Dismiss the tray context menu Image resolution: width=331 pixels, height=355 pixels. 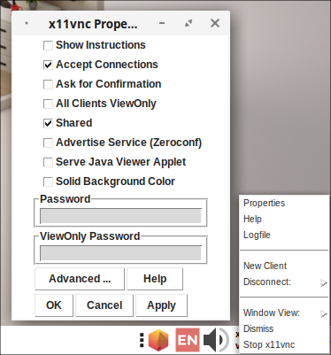284,328
